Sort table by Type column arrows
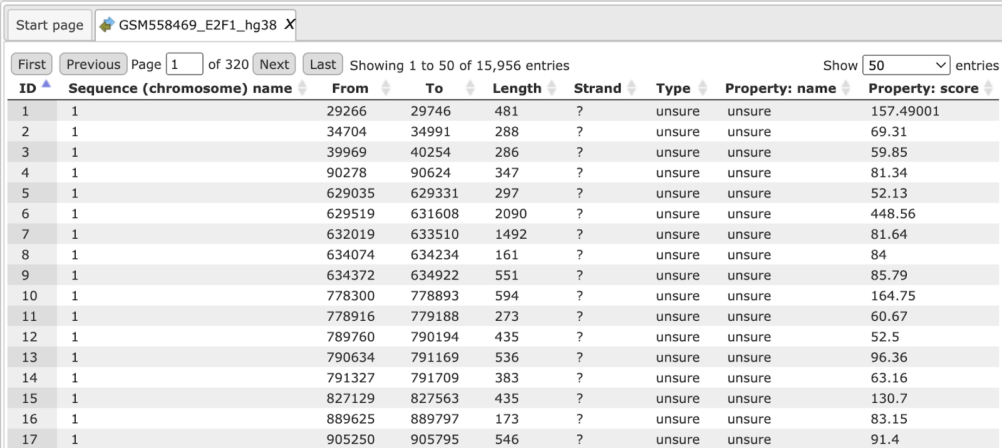 click(703, 88)
